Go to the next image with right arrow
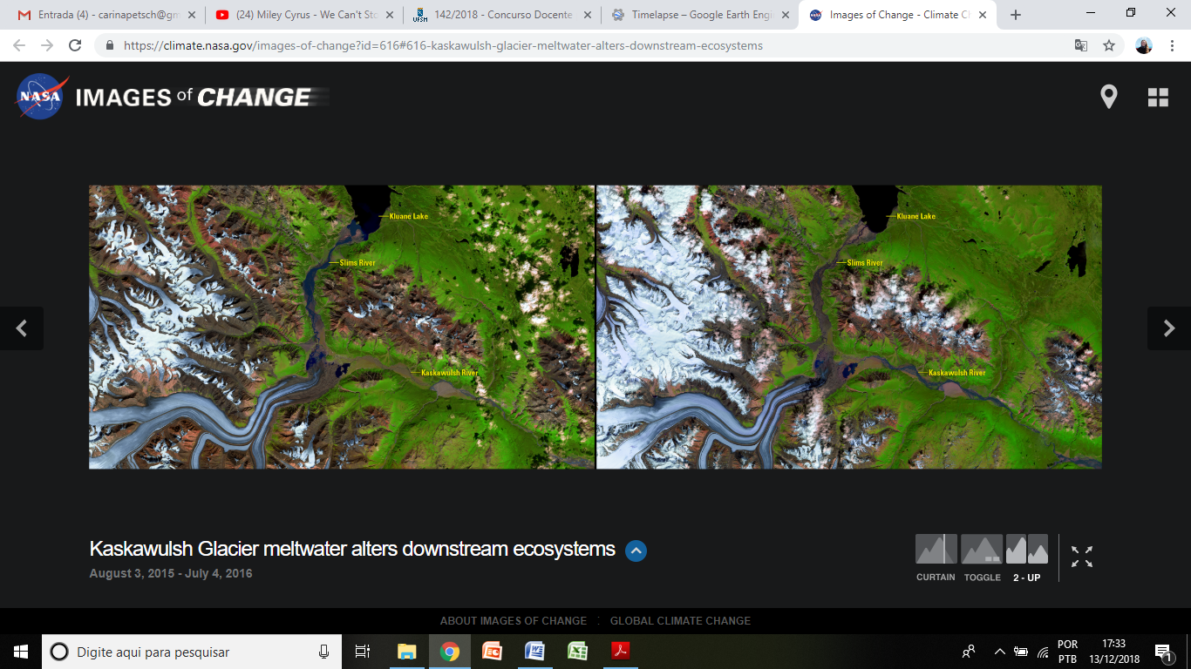 pyautogui.click(x=1169, y=328)
